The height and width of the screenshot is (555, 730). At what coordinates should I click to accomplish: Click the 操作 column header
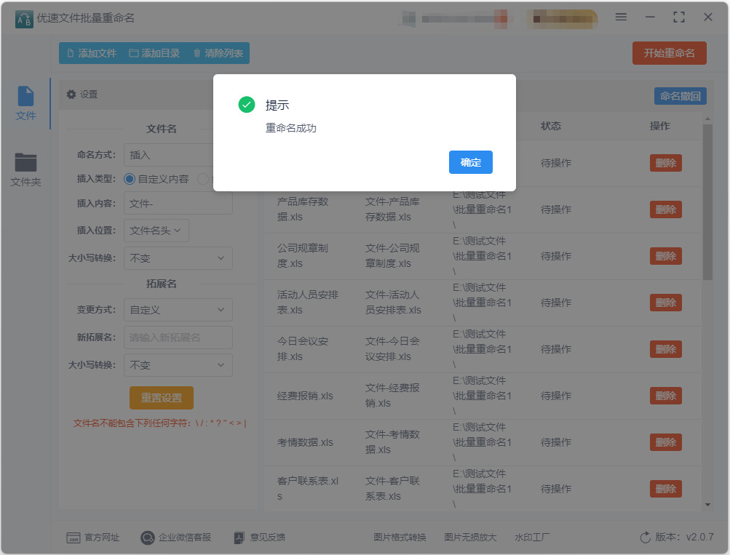click(x=659, y=126)
